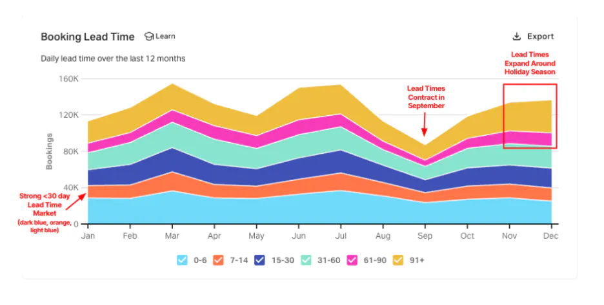This screenshot has height=305, width=604.
Task: Click the 80K y-axis value
Action: (71, 151)
